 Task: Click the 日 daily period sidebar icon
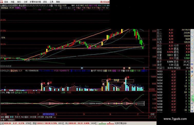click(192, 108)
